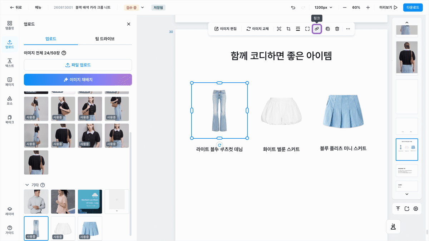Image resolution: width=429 pixels, height=241 pixels.
Task: Click the duplicate icon in the image toolbar
Action: [328, 29]
